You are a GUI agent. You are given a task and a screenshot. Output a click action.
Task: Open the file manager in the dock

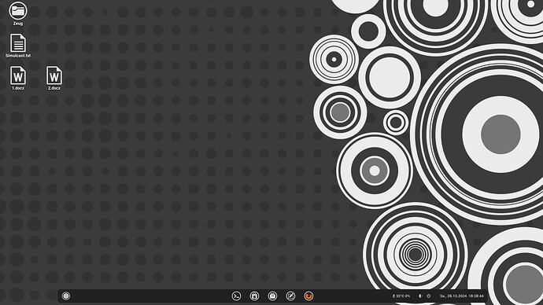pos(272,296)
